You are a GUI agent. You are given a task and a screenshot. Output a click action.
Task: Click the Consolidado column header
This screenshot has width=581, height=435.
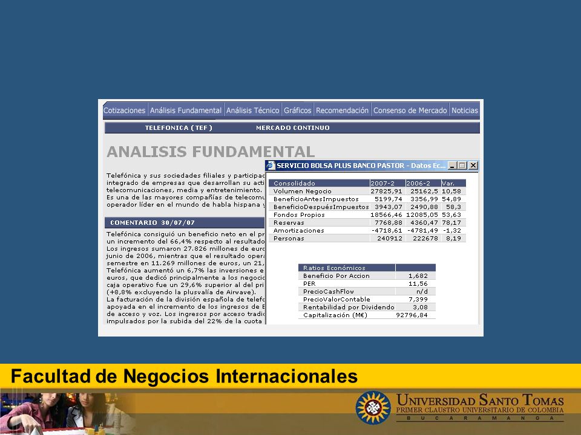coord(319,183)
